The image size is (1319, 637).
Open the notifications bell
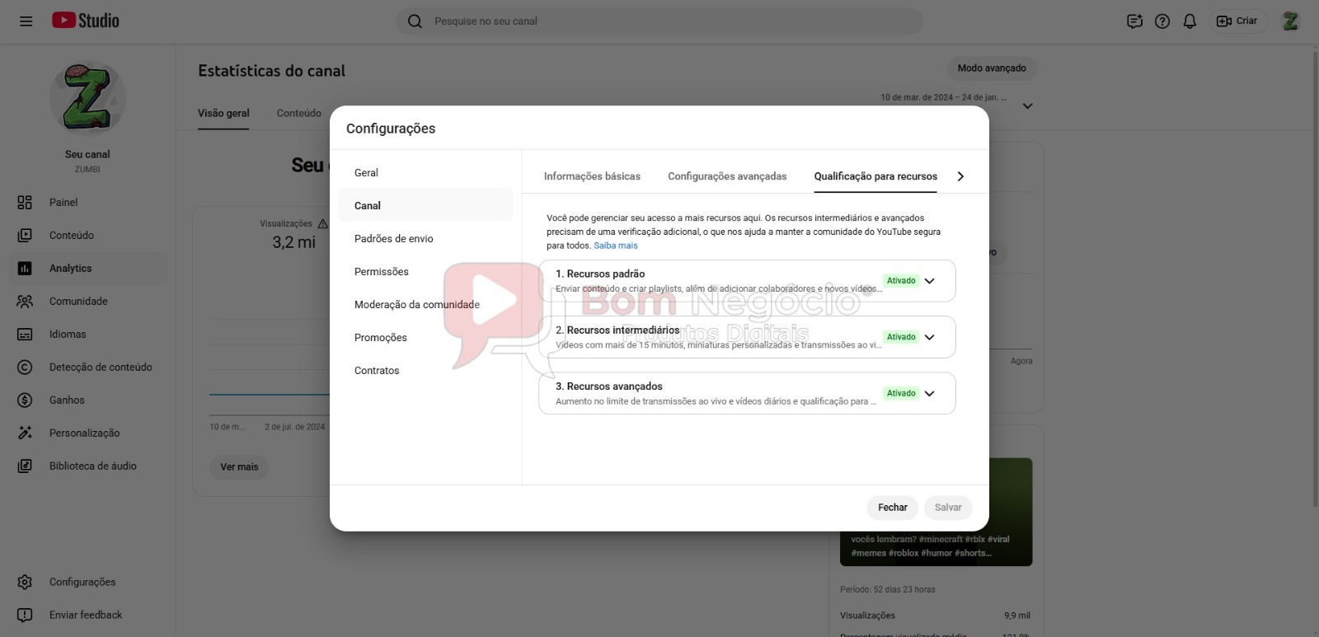tap(1190, 21)
